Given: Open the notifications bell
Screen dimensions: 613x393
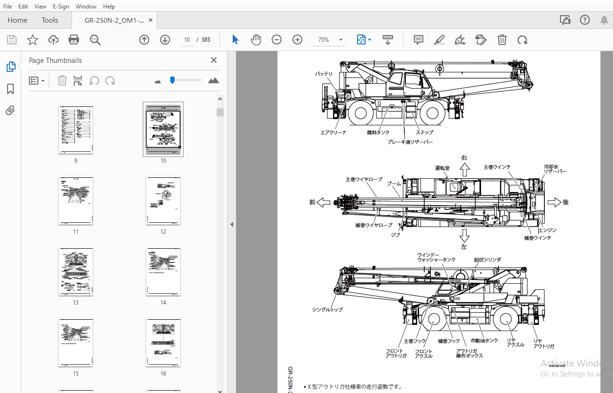Looking at the screenshot, I should 604,20.
